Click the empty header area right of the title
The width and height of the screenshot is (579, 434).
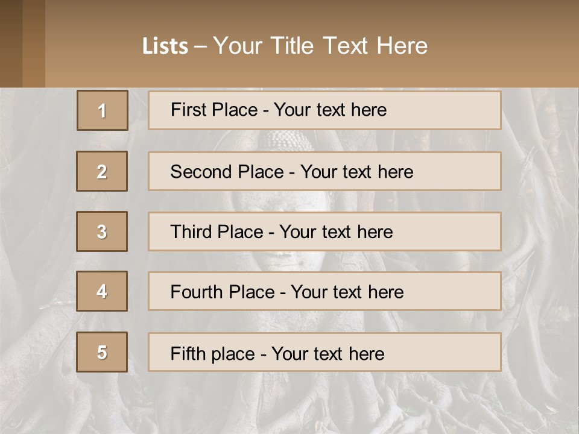click(x=507, y=45)
